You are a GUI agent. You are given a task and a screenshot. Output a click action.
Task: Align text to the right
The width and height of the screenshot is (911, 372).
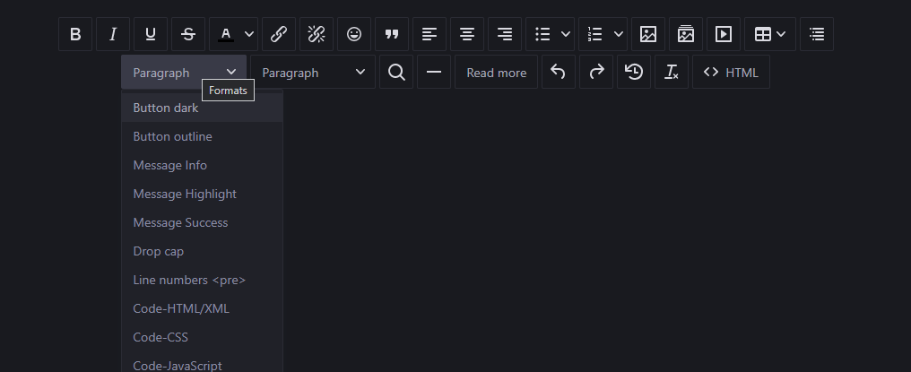(506, 34)
